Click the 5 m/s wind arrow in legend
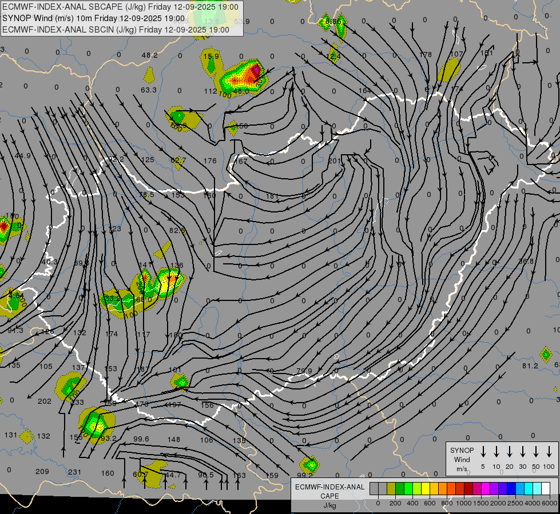This screenshot has width=560, height=514. click(483, 452)
